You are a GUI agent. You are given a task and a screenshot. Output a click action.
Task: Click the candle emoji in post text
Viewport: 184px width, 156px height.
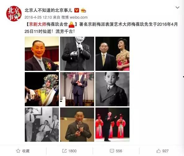(72, 25)
